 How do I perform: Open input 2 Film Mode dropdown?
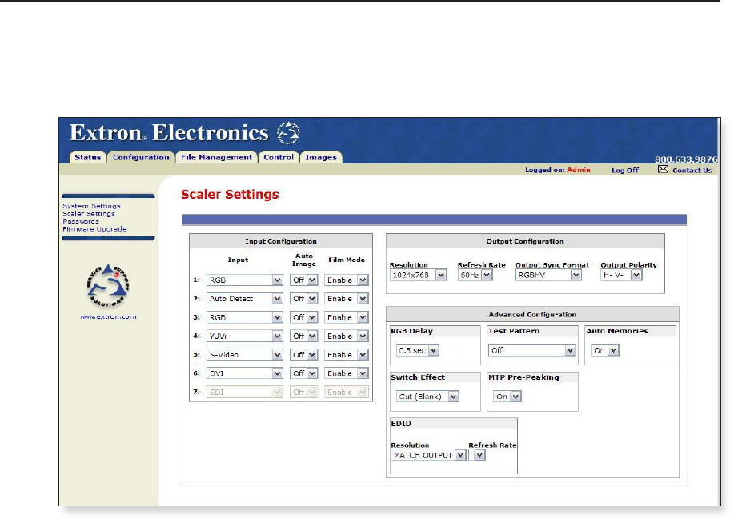347,299
